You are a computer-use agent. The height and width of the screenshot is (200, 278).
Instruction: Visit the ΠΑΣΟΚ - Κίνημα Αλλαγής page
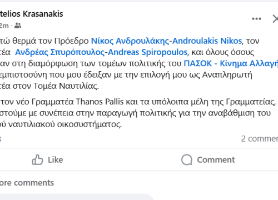click(x=231, y=63)
